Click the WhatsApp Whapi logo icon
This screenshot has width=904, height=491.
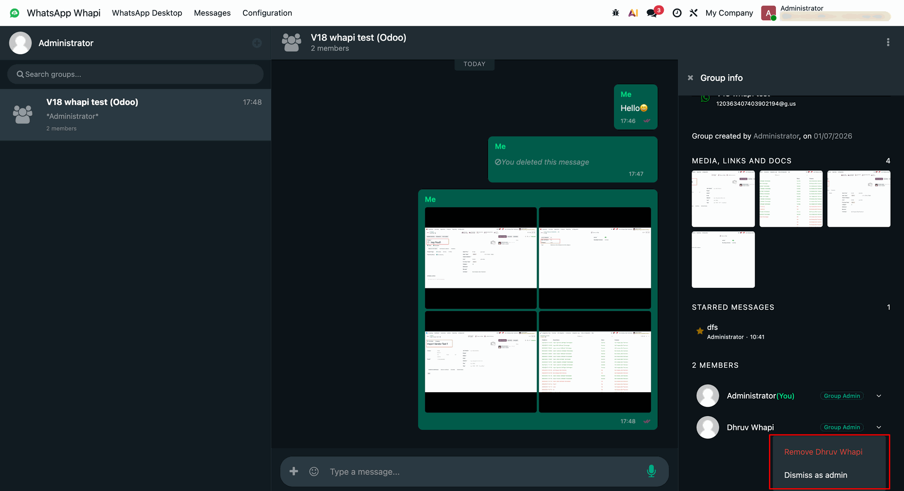click(x=15, y=13)
